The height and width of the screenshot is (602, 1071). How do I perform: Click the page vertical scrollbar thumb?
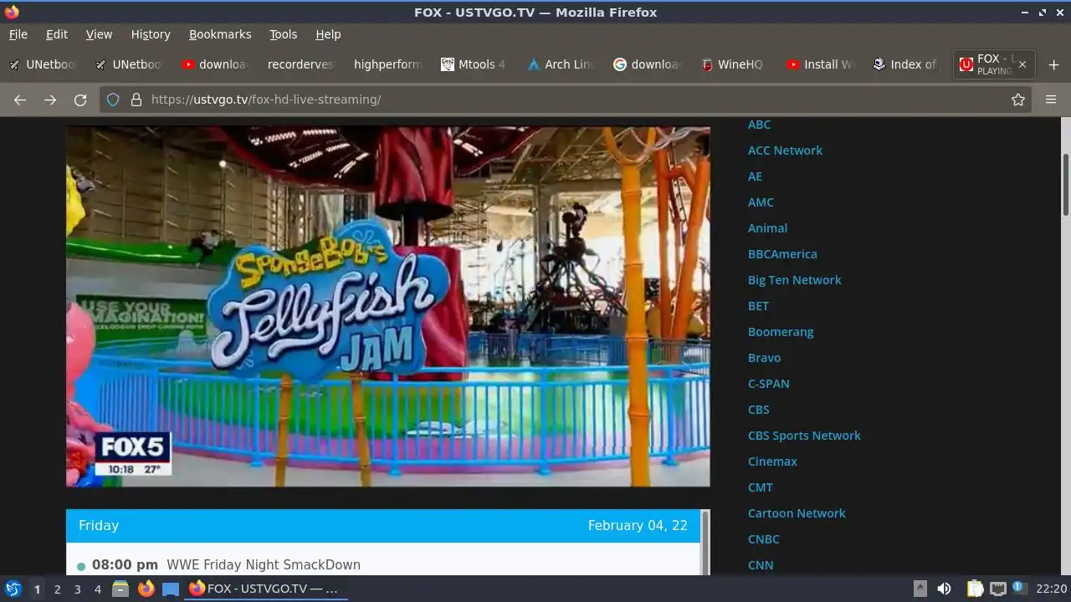point(1066,184)
